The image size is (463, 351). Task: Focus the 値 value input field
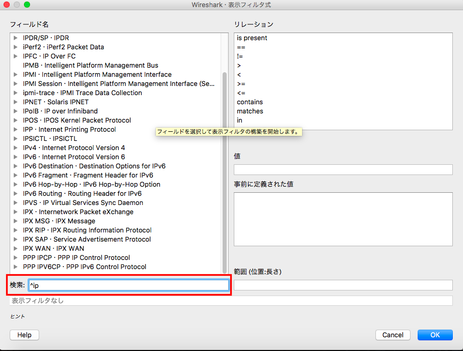click(x=343, y=169)
